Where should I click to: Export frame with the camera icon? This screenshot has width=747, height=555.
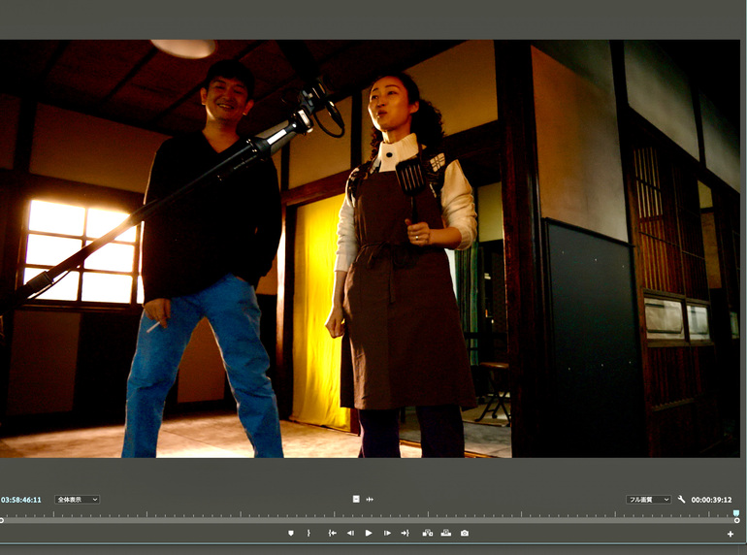[465, 533]
